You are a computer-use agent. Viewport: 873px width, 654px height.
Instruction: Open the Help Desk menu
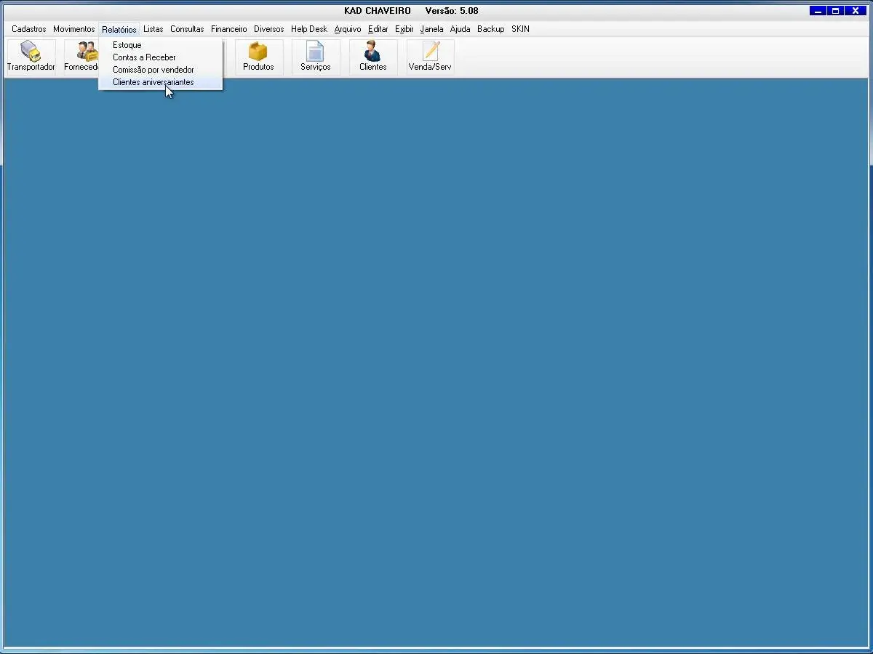(x=308, y=29)
